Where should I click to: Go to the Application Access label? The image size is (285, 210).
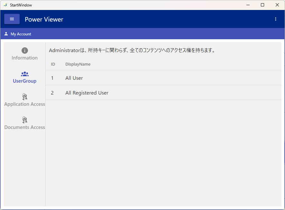click(x=25, y=104)
